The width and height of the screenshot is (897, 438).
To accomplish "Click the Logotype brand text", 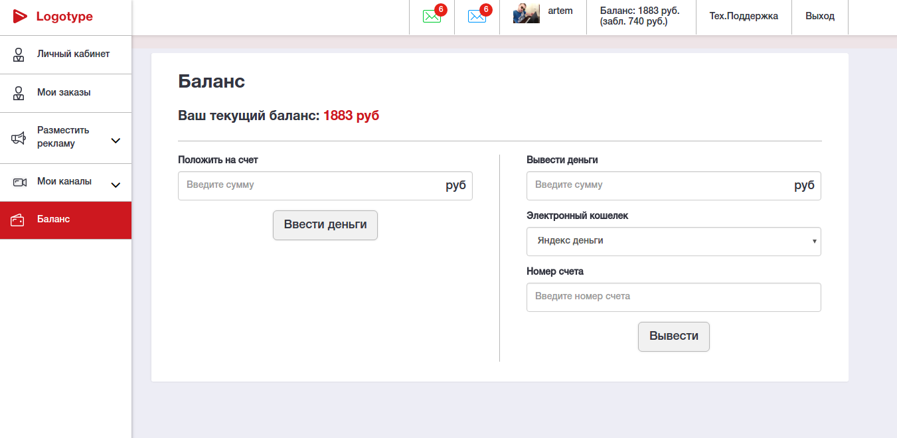I will [x=64, y=17].
